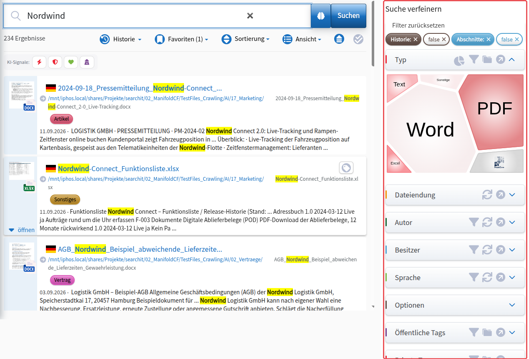
Task: Expand the Optionen facet
Action: [x=512, y=305]
